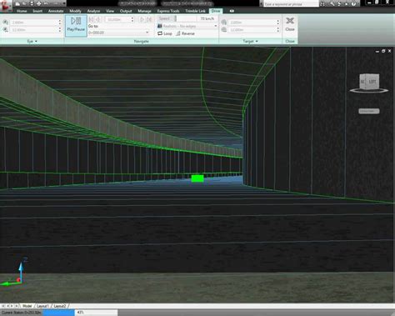The width and height of the screenshot is (395, 316).
Task: Expand the Target panel
Action: pyautogui.click(x=250, y=41)
